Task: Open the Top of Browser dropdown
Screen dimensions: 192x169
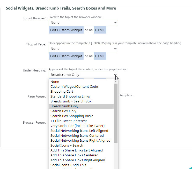Action: pos(83,22)
